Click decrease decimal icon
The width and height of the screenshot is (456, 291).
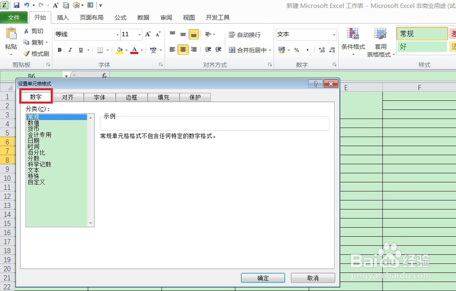click(x=332, y=50)
